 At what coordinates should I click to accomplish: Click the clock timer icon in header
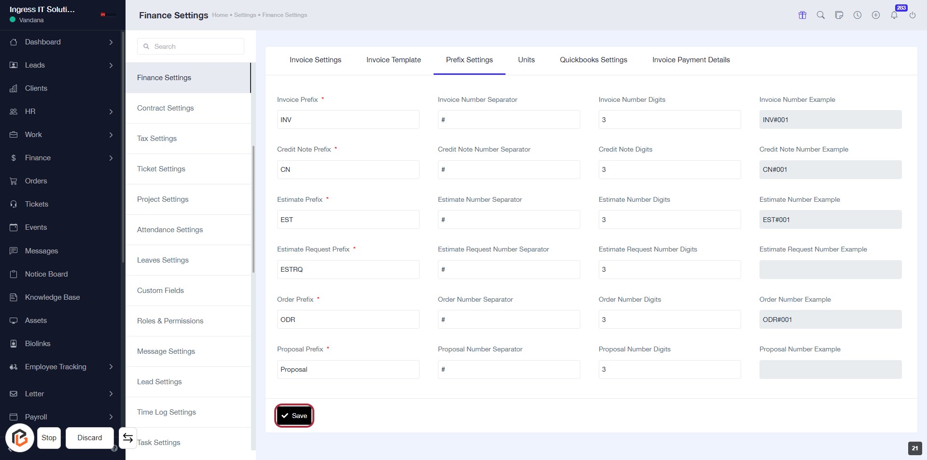click(857, 15)
